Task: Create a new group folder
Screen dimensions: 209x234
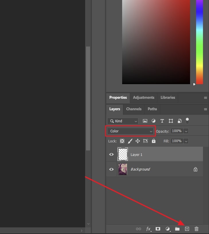Action: click(x=177, y=229)
